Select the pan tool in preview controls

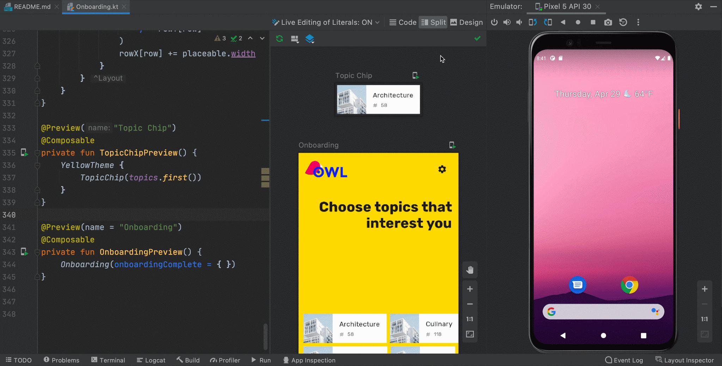coord(470,270)
